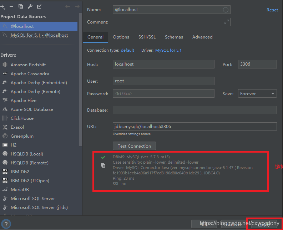Click into the Name input field

point(171,10)
